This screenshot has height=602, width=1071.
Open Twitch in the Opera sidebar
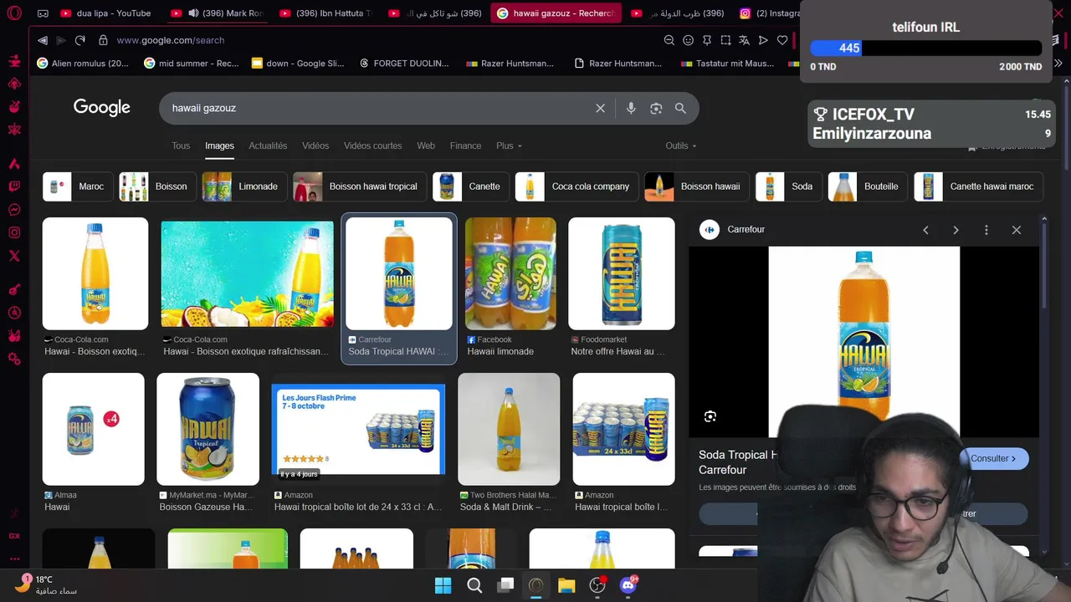click(x=14, y=186)
